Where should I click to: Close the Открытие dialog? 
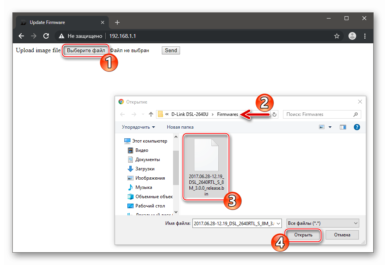[360, 102]
